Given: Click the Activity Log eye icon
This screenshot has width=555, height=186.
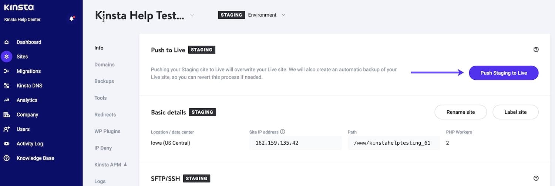Looking at the screenshot, I should (x=7, y=144).
